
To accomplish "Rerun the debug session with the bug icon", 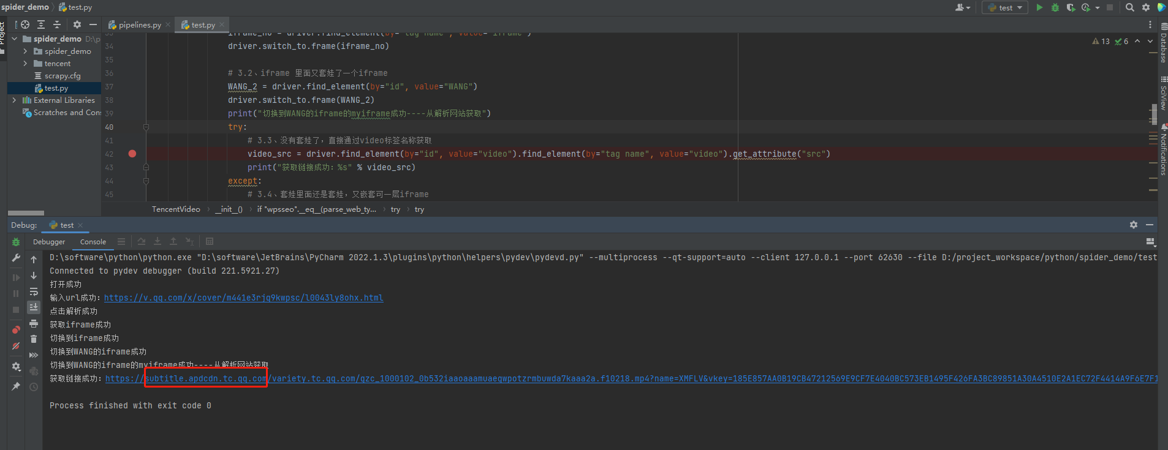I will 16,242.
